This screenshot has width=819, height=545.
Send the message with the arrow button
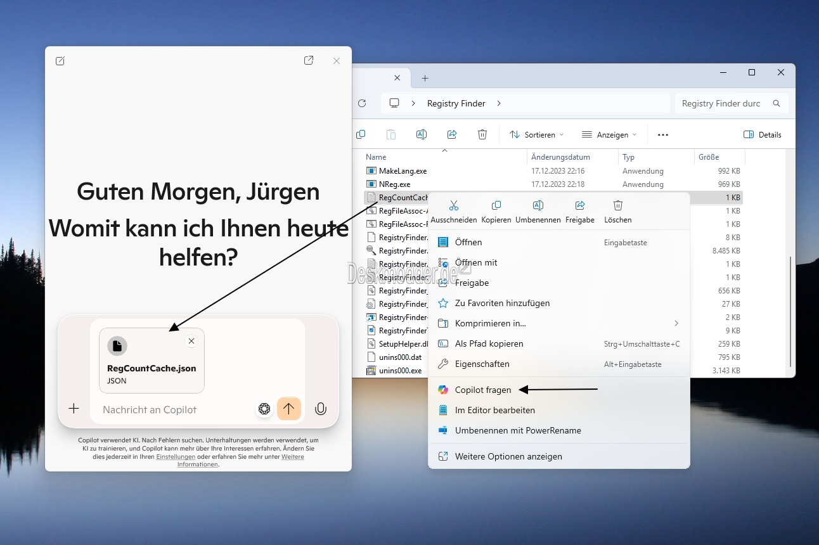289,409
